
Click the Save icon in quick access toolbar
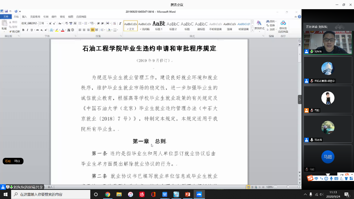point(6,12)
